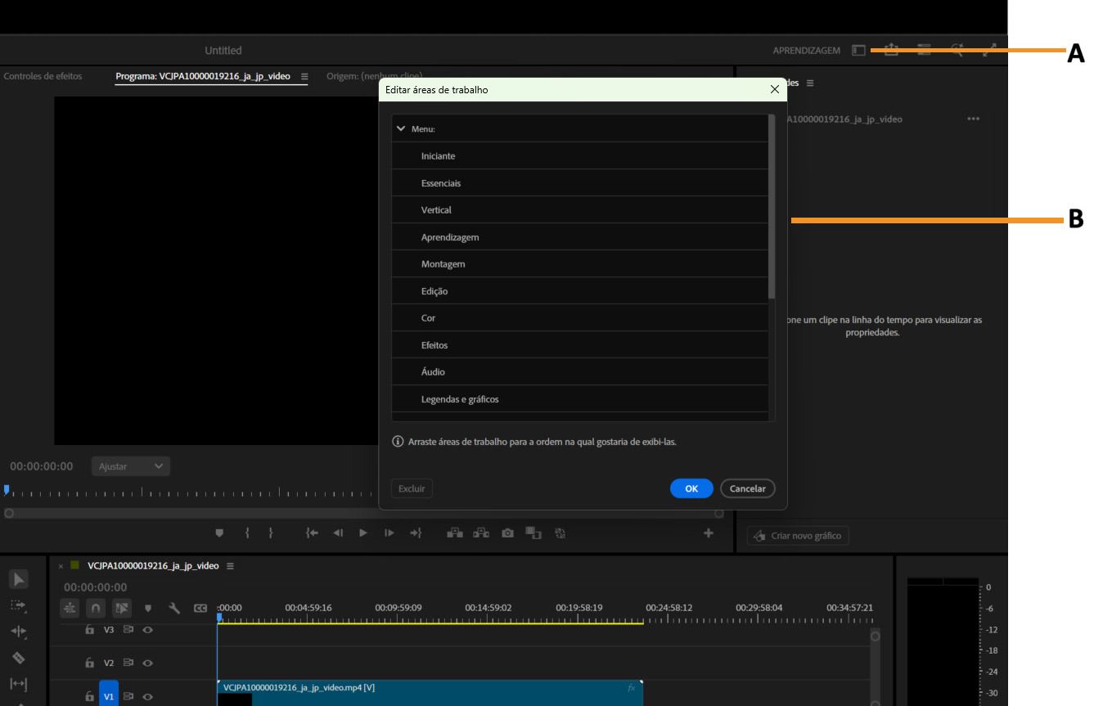Click the Quick Export icon
The image size is (1094, 706).
[x=891, y=50]
